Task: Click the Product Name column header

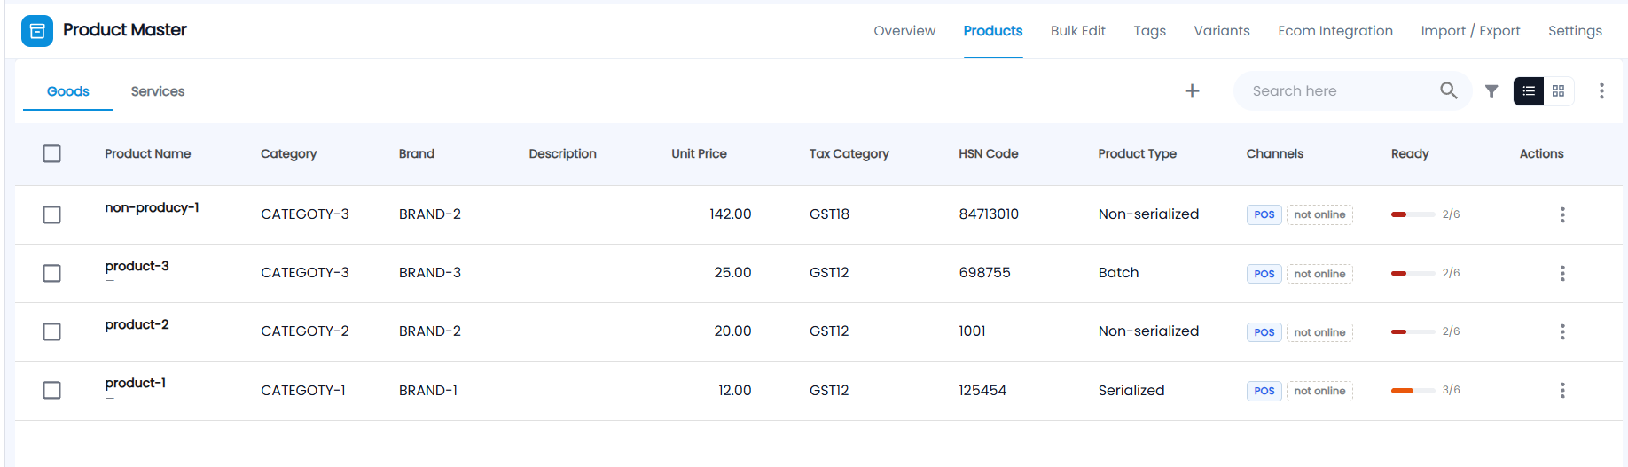Action: (148, 153)
